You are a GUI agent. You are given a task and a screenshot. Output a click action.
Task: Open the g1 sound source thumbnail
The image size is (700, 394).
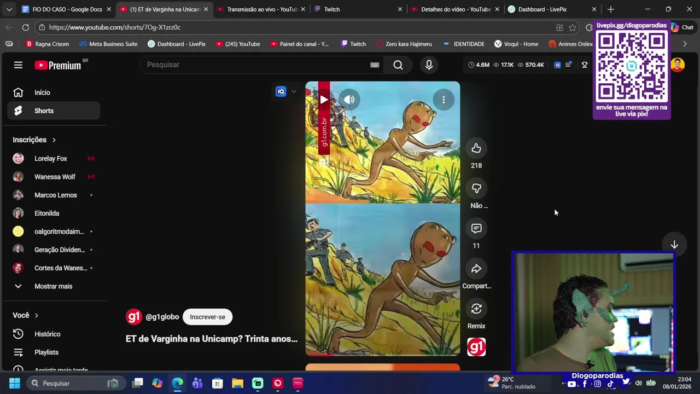click(476, 347)
